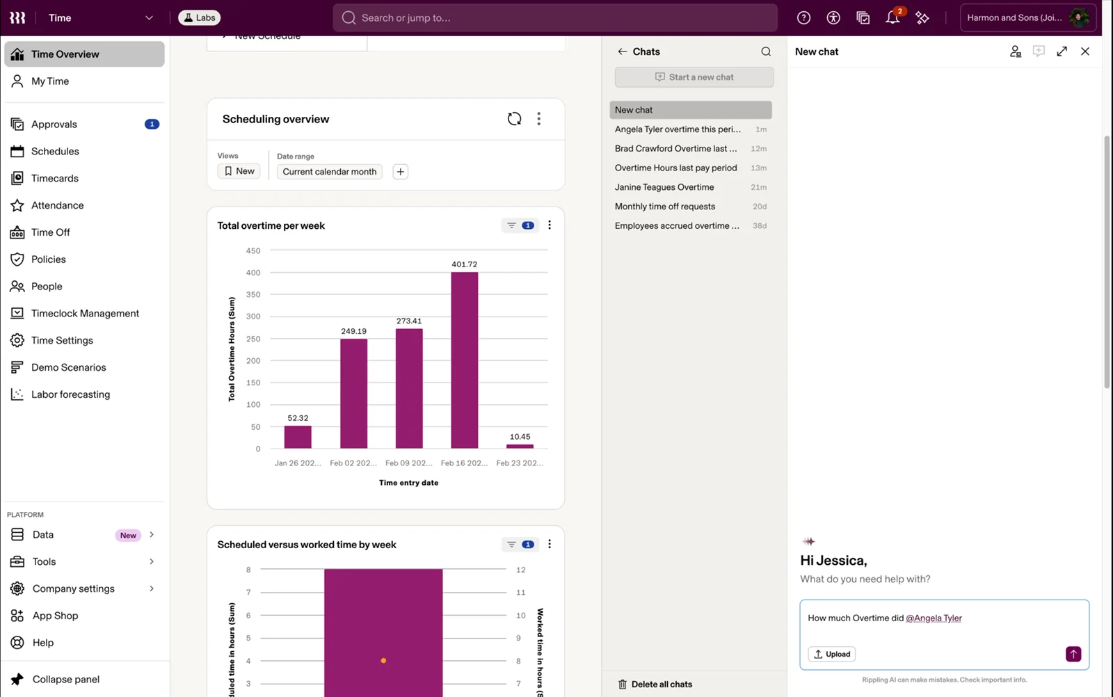This screenshot has width=1113, height=697.
Task: Go to Time Overview
Action: 85,54
